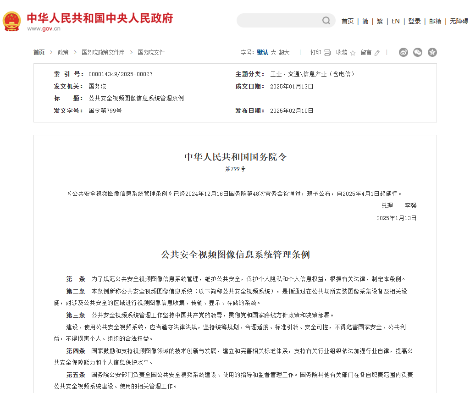470x393 pixels.
Task: Open 政策 breadcrumb link
Action: tap(63, 52)
